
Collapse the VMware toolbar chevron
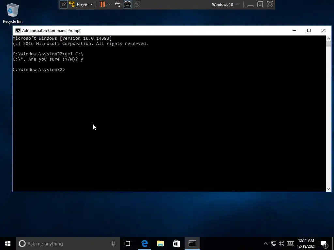[x=238, y=4]
